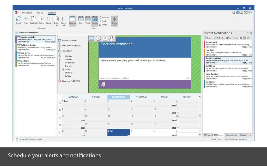The image size is (267, 167).
Task: Choose the compact list view icon
Action: (x=248, y=38)
